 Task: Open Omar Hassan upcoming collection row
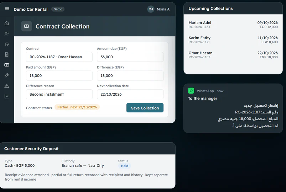pyautogui.click(x=233, y=55)
